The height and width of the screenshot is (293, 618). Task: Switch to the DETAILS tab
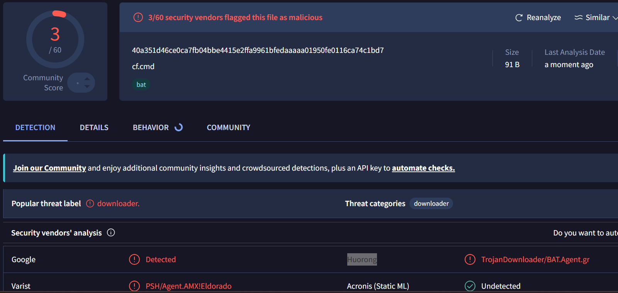[94, 127]
